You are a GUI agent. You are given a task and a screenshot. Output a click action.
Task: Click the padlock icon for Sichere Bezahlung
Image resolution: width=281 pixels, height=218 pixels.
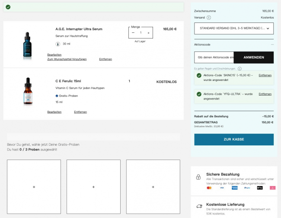[x=198, y=177]
